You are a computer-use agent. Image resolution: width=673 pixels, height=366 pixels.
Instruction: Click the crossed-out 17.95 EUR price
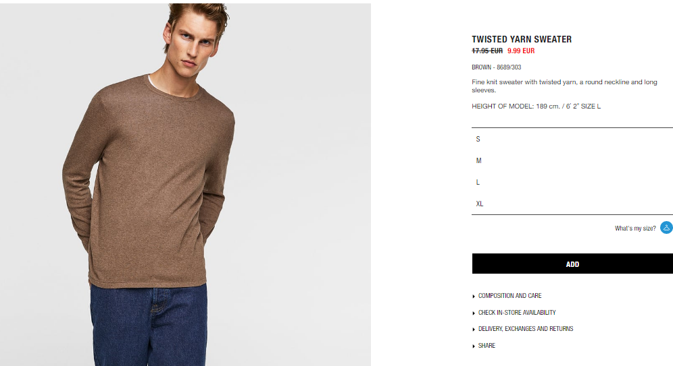[x=487, y=51]
